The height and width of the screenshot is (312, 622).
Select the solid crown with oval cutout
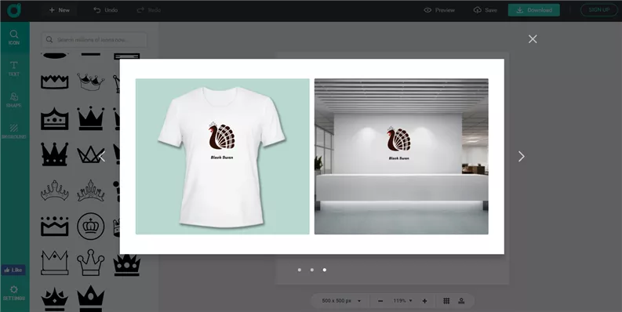tap(91, 298)
